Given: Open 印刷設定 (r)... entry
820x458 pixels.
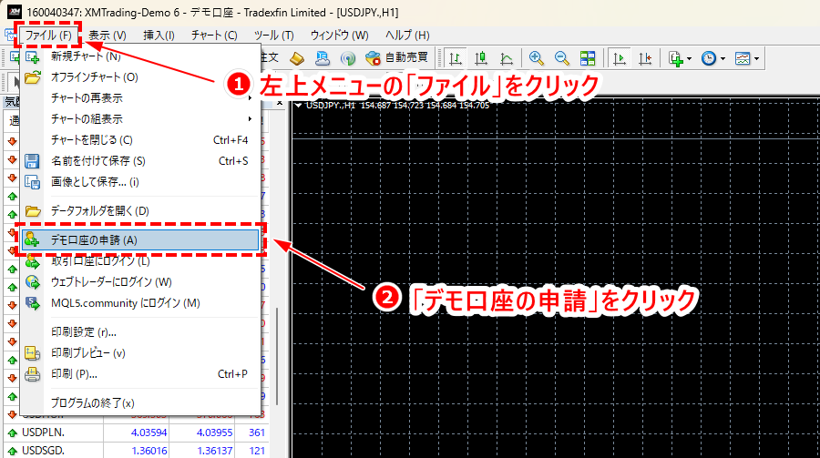Looking at the screenshot, I should (140, 332).
